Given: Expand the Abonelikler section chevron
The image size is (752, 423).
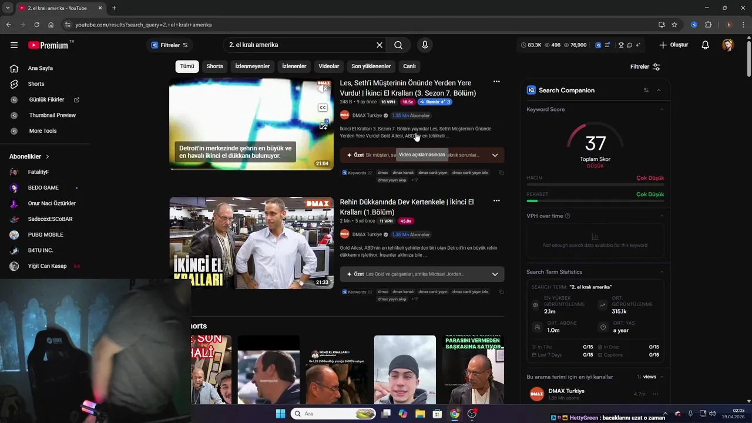Looking at the screenshot, I should (48, 157).
